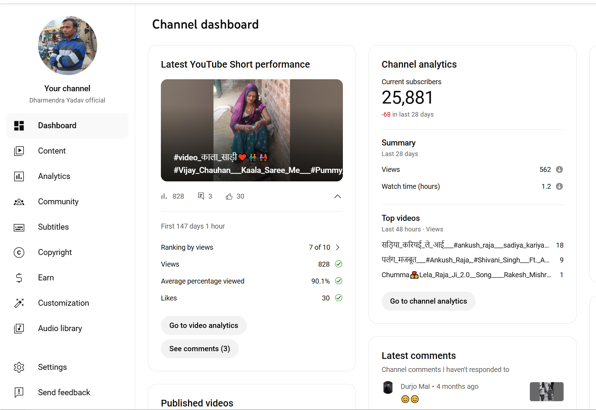Screen dimensions: 596x410
Task: Open the top video Chumma Lela_Raja_Ji link
Action: point(466,275)
